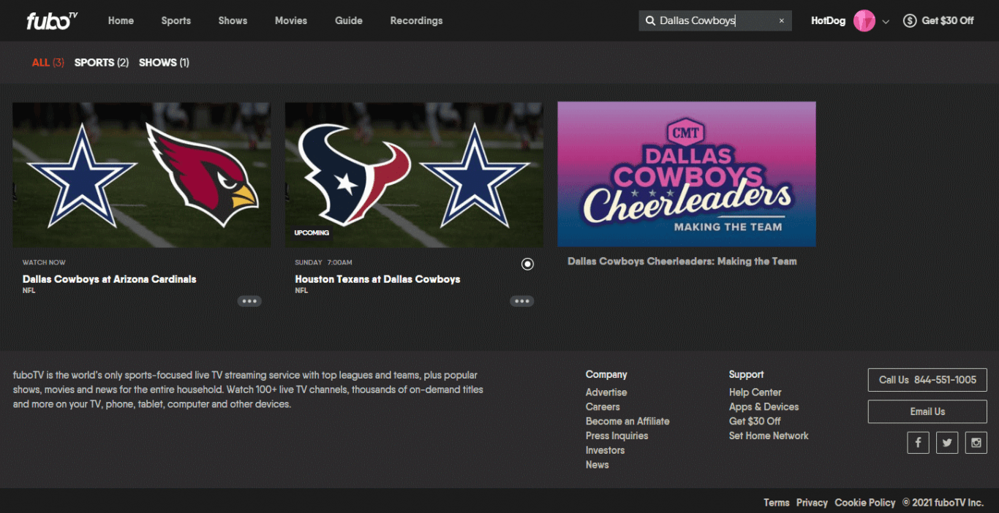This screenshot has height=513, width=999.
Task: Click the Call Us 844-551-1005 button
Action: [x=927, y=380]
